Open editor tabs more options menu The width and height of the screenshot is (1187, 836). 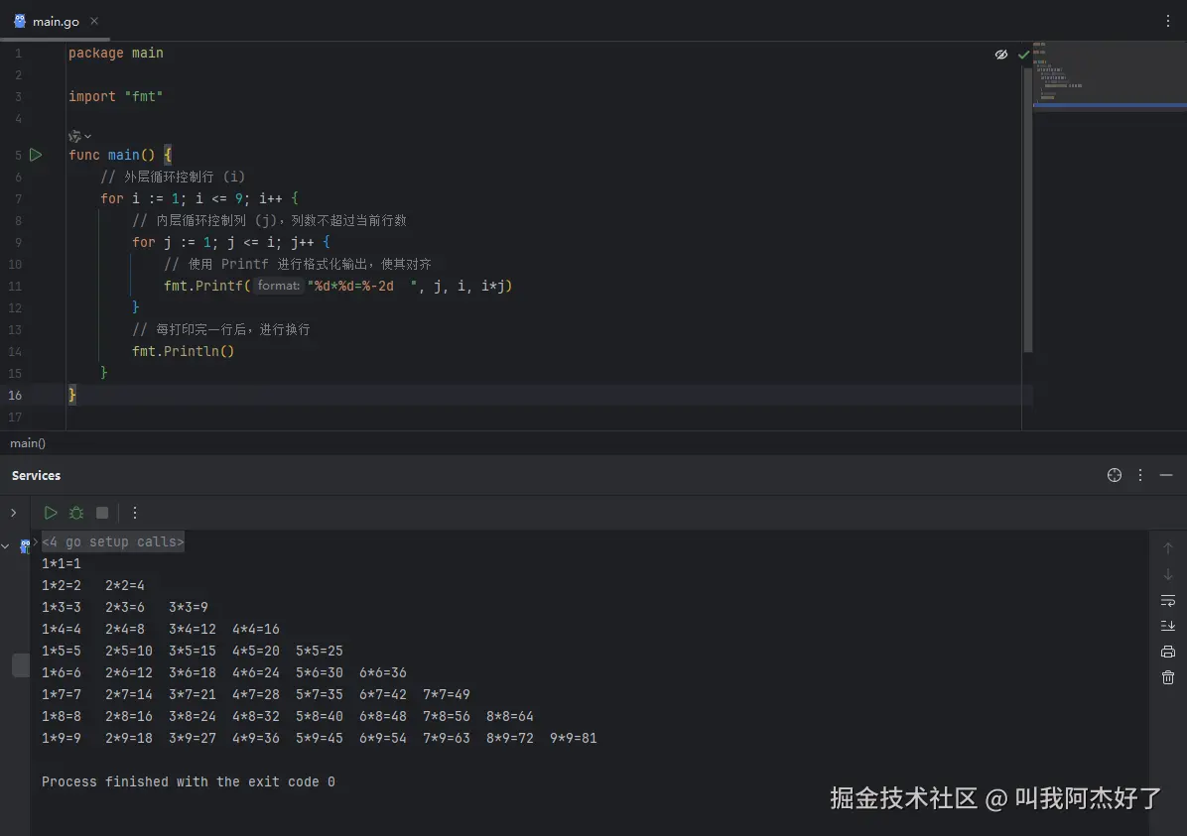[x=1168, y=21]
